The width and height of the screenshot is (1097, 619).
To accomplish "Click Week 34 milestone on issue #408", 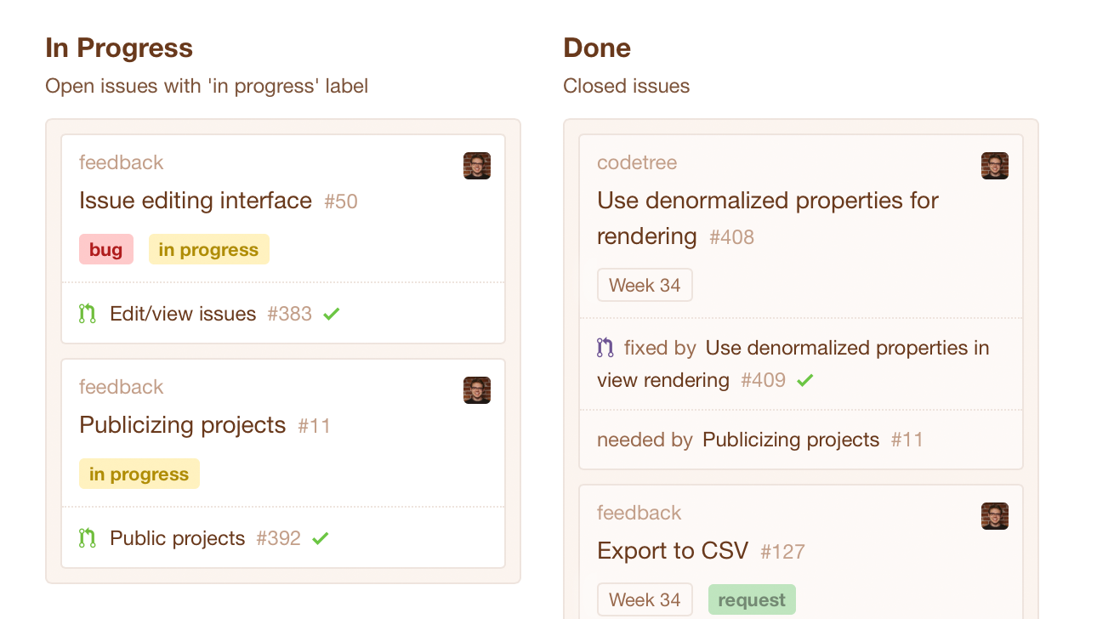I will 645,285.
